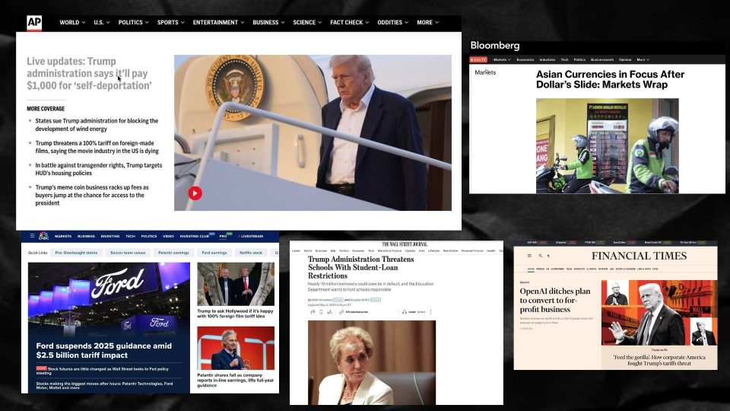Expand the AP WORLD dropdown menu
The height and width of the screenshot is (411, 730).
click(72, 22)
